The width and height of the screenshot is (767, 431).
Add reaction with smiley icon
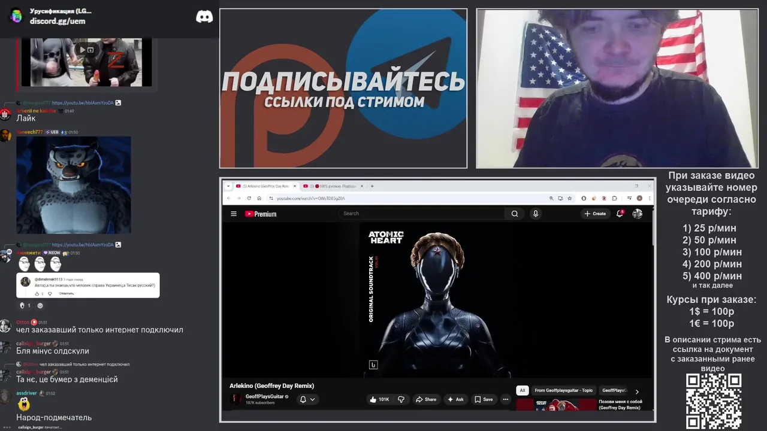(40, 305)
